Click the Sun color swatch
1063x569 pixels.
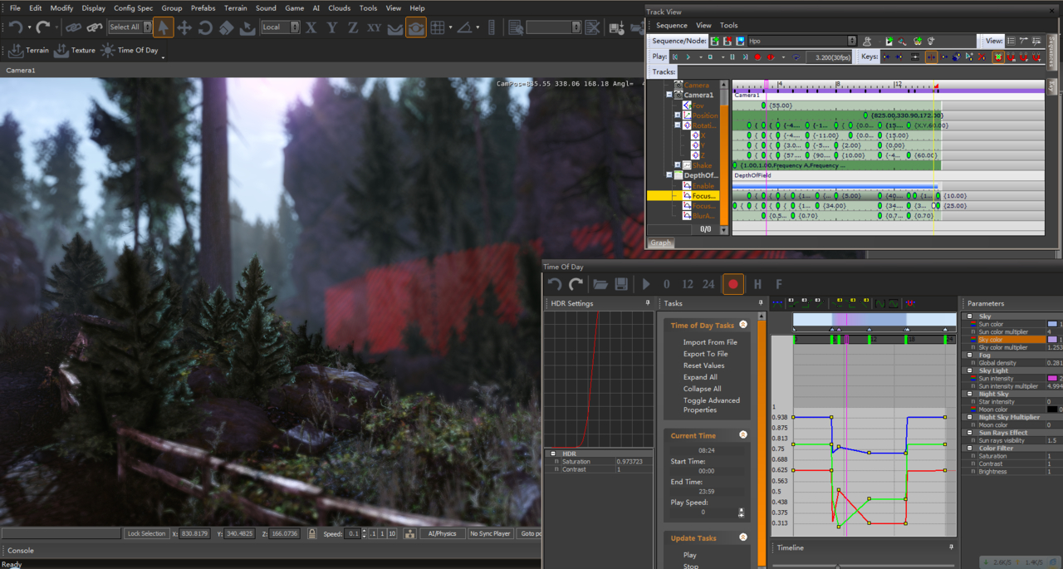[x=1052, y=324]
